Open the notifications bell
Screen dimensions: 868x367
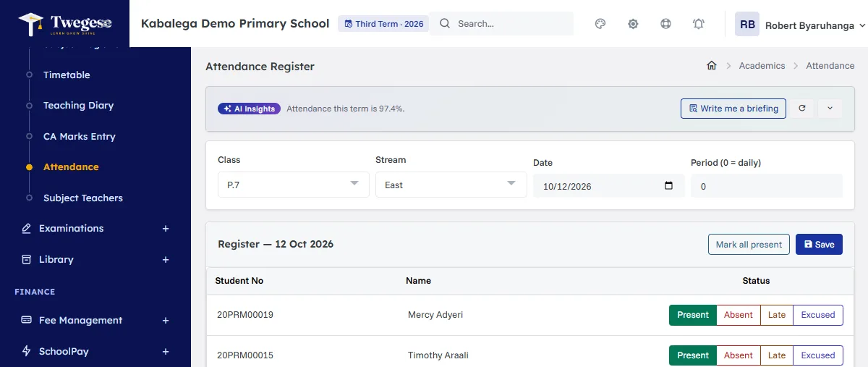(699, 24)
